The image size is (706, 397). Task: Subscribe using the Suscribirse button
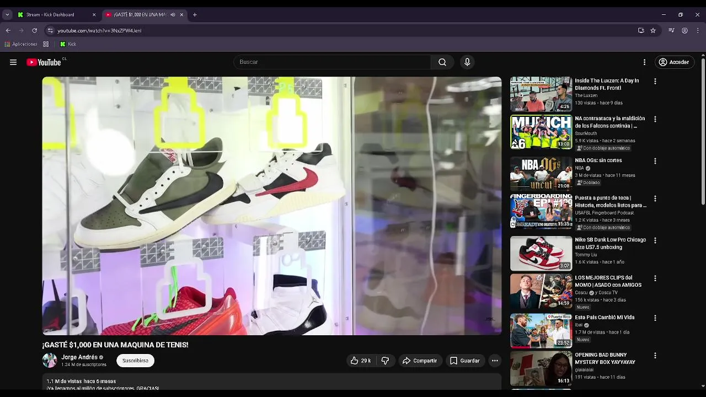135,361
